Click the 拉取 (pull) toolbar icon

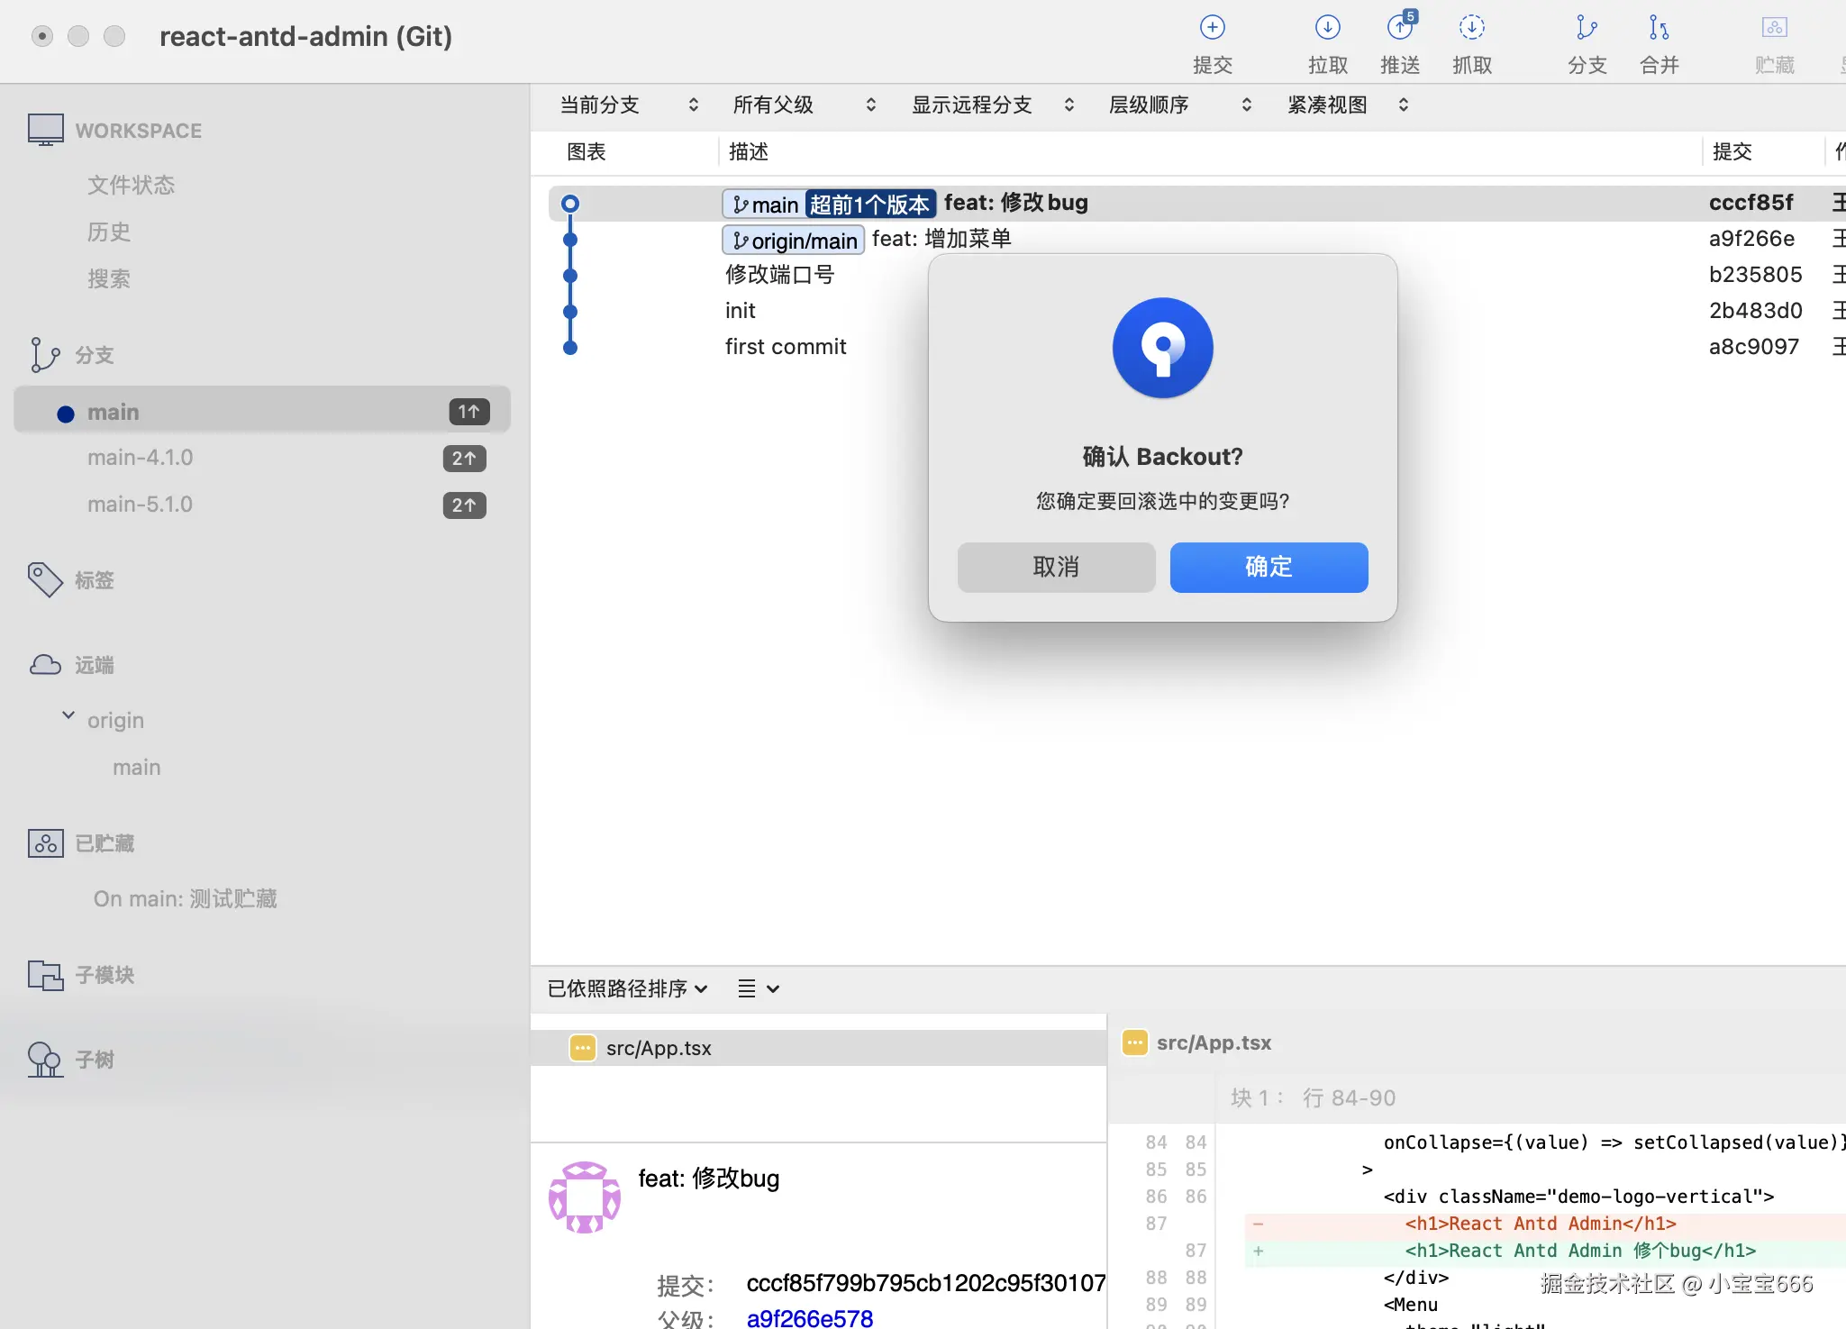coord(1328,41)
